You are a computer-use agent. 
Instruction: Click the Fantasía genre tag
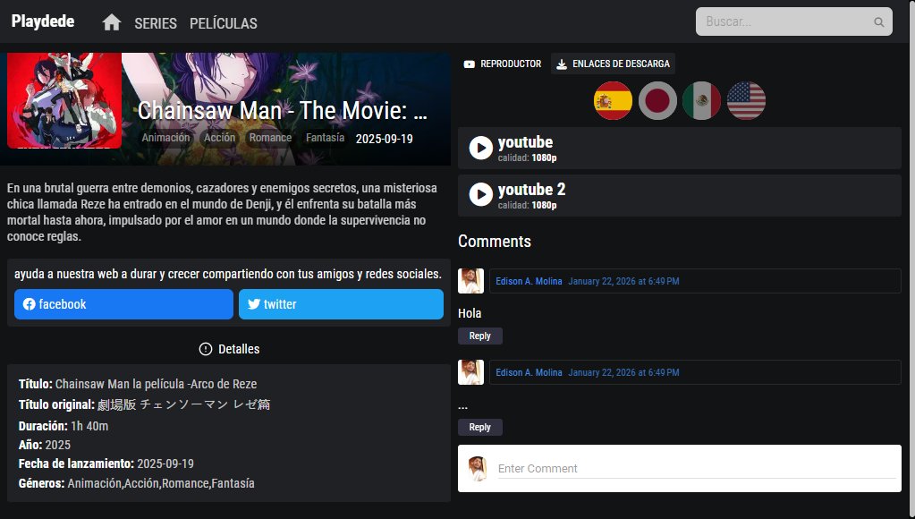pyautogui.click(x=325, y=138)
